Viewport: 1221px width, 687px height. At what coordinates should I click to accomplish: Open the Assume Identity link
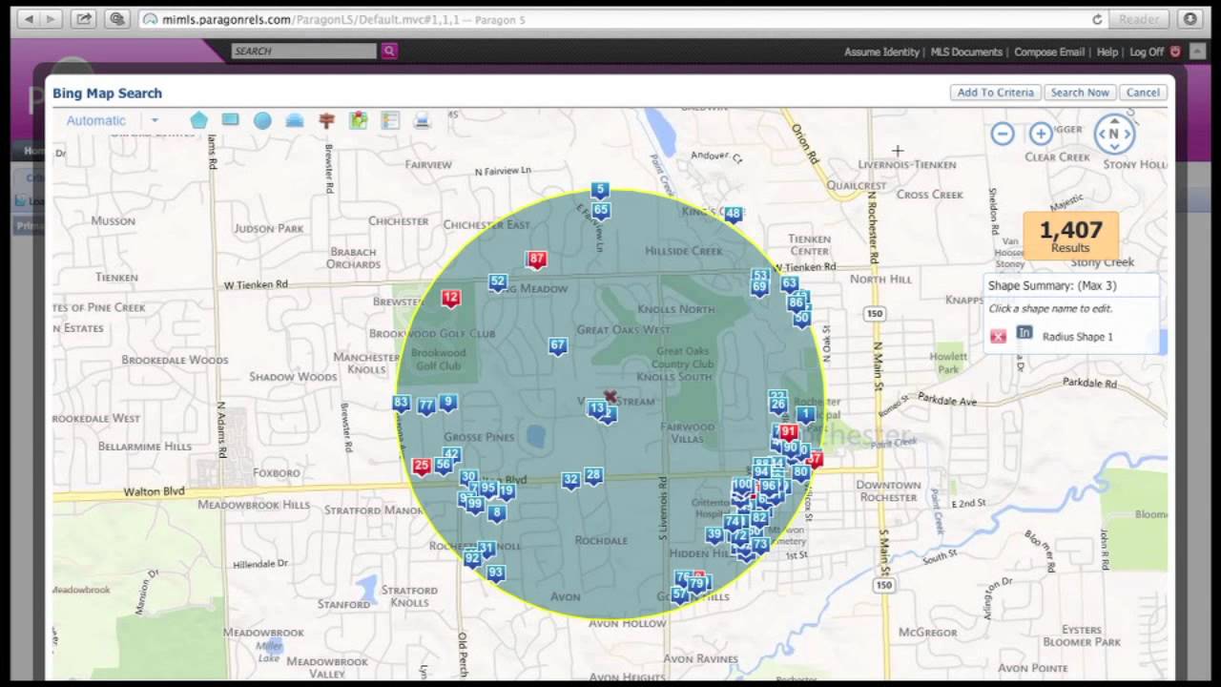[x=881, y=52]
